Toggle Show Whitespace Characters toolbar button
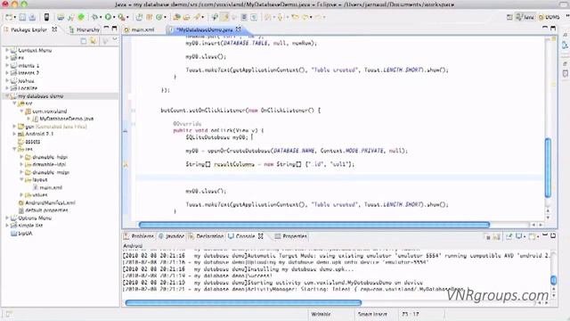 tap(254, 17)
